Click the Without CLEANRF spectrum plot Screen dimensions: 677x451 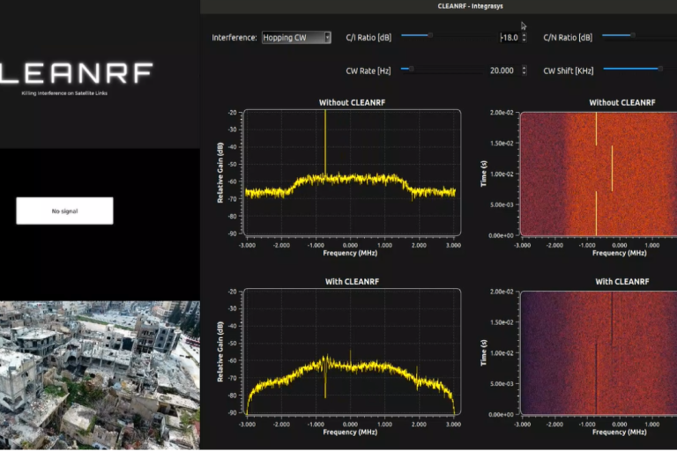[x=351, y=173]
